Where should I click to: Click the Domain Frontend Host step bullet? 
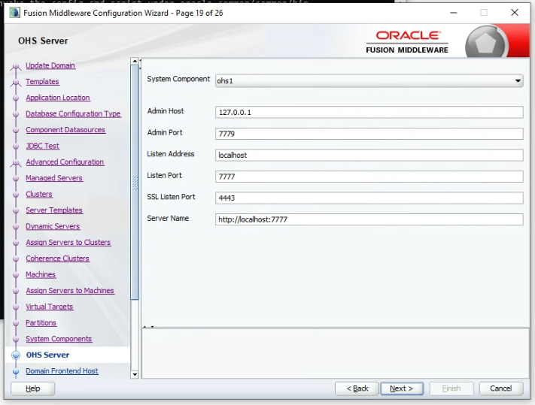click(16, 371)
